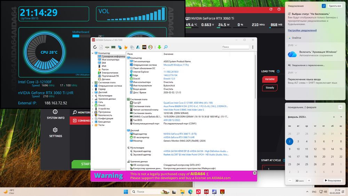Go to previous month with up arrow
Image resolution: width=348 pixels, height=196 pixels.
[x=334, y=117]
